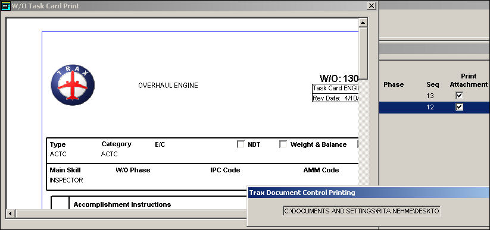Screen dimensions: 490x230
Task: Click the INSPECTOR value
Action: [x=66, y=180]
